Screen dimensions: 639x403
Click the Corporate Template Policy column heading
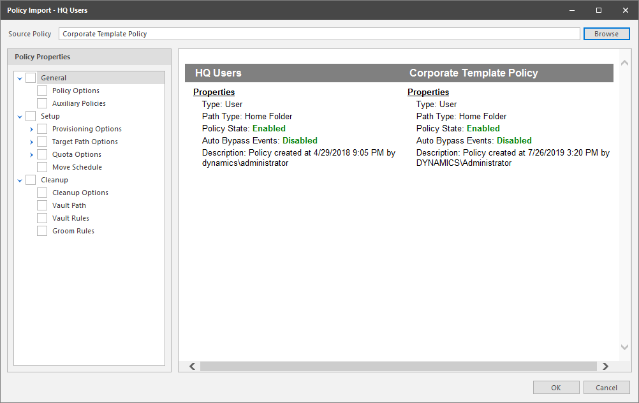(474, 73)
